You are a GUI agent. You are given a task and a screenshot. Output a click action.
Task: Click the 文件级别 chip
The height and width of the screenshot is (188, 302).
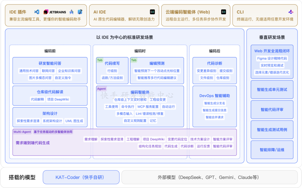206,77
